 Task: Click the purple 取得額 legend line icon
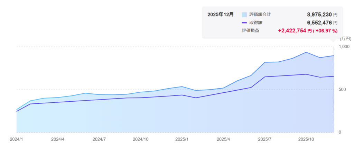(x=244, y=23)
